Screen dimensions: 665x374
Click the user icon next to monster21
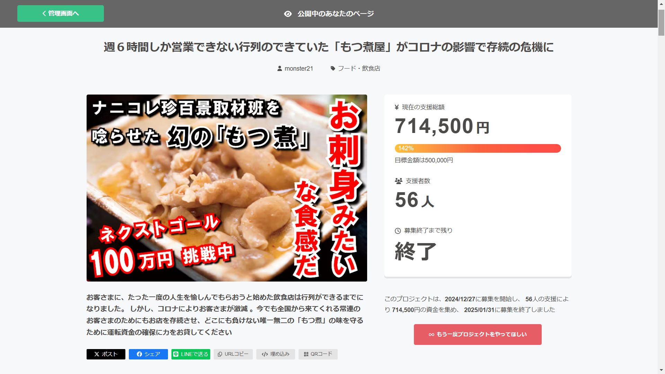280,69
